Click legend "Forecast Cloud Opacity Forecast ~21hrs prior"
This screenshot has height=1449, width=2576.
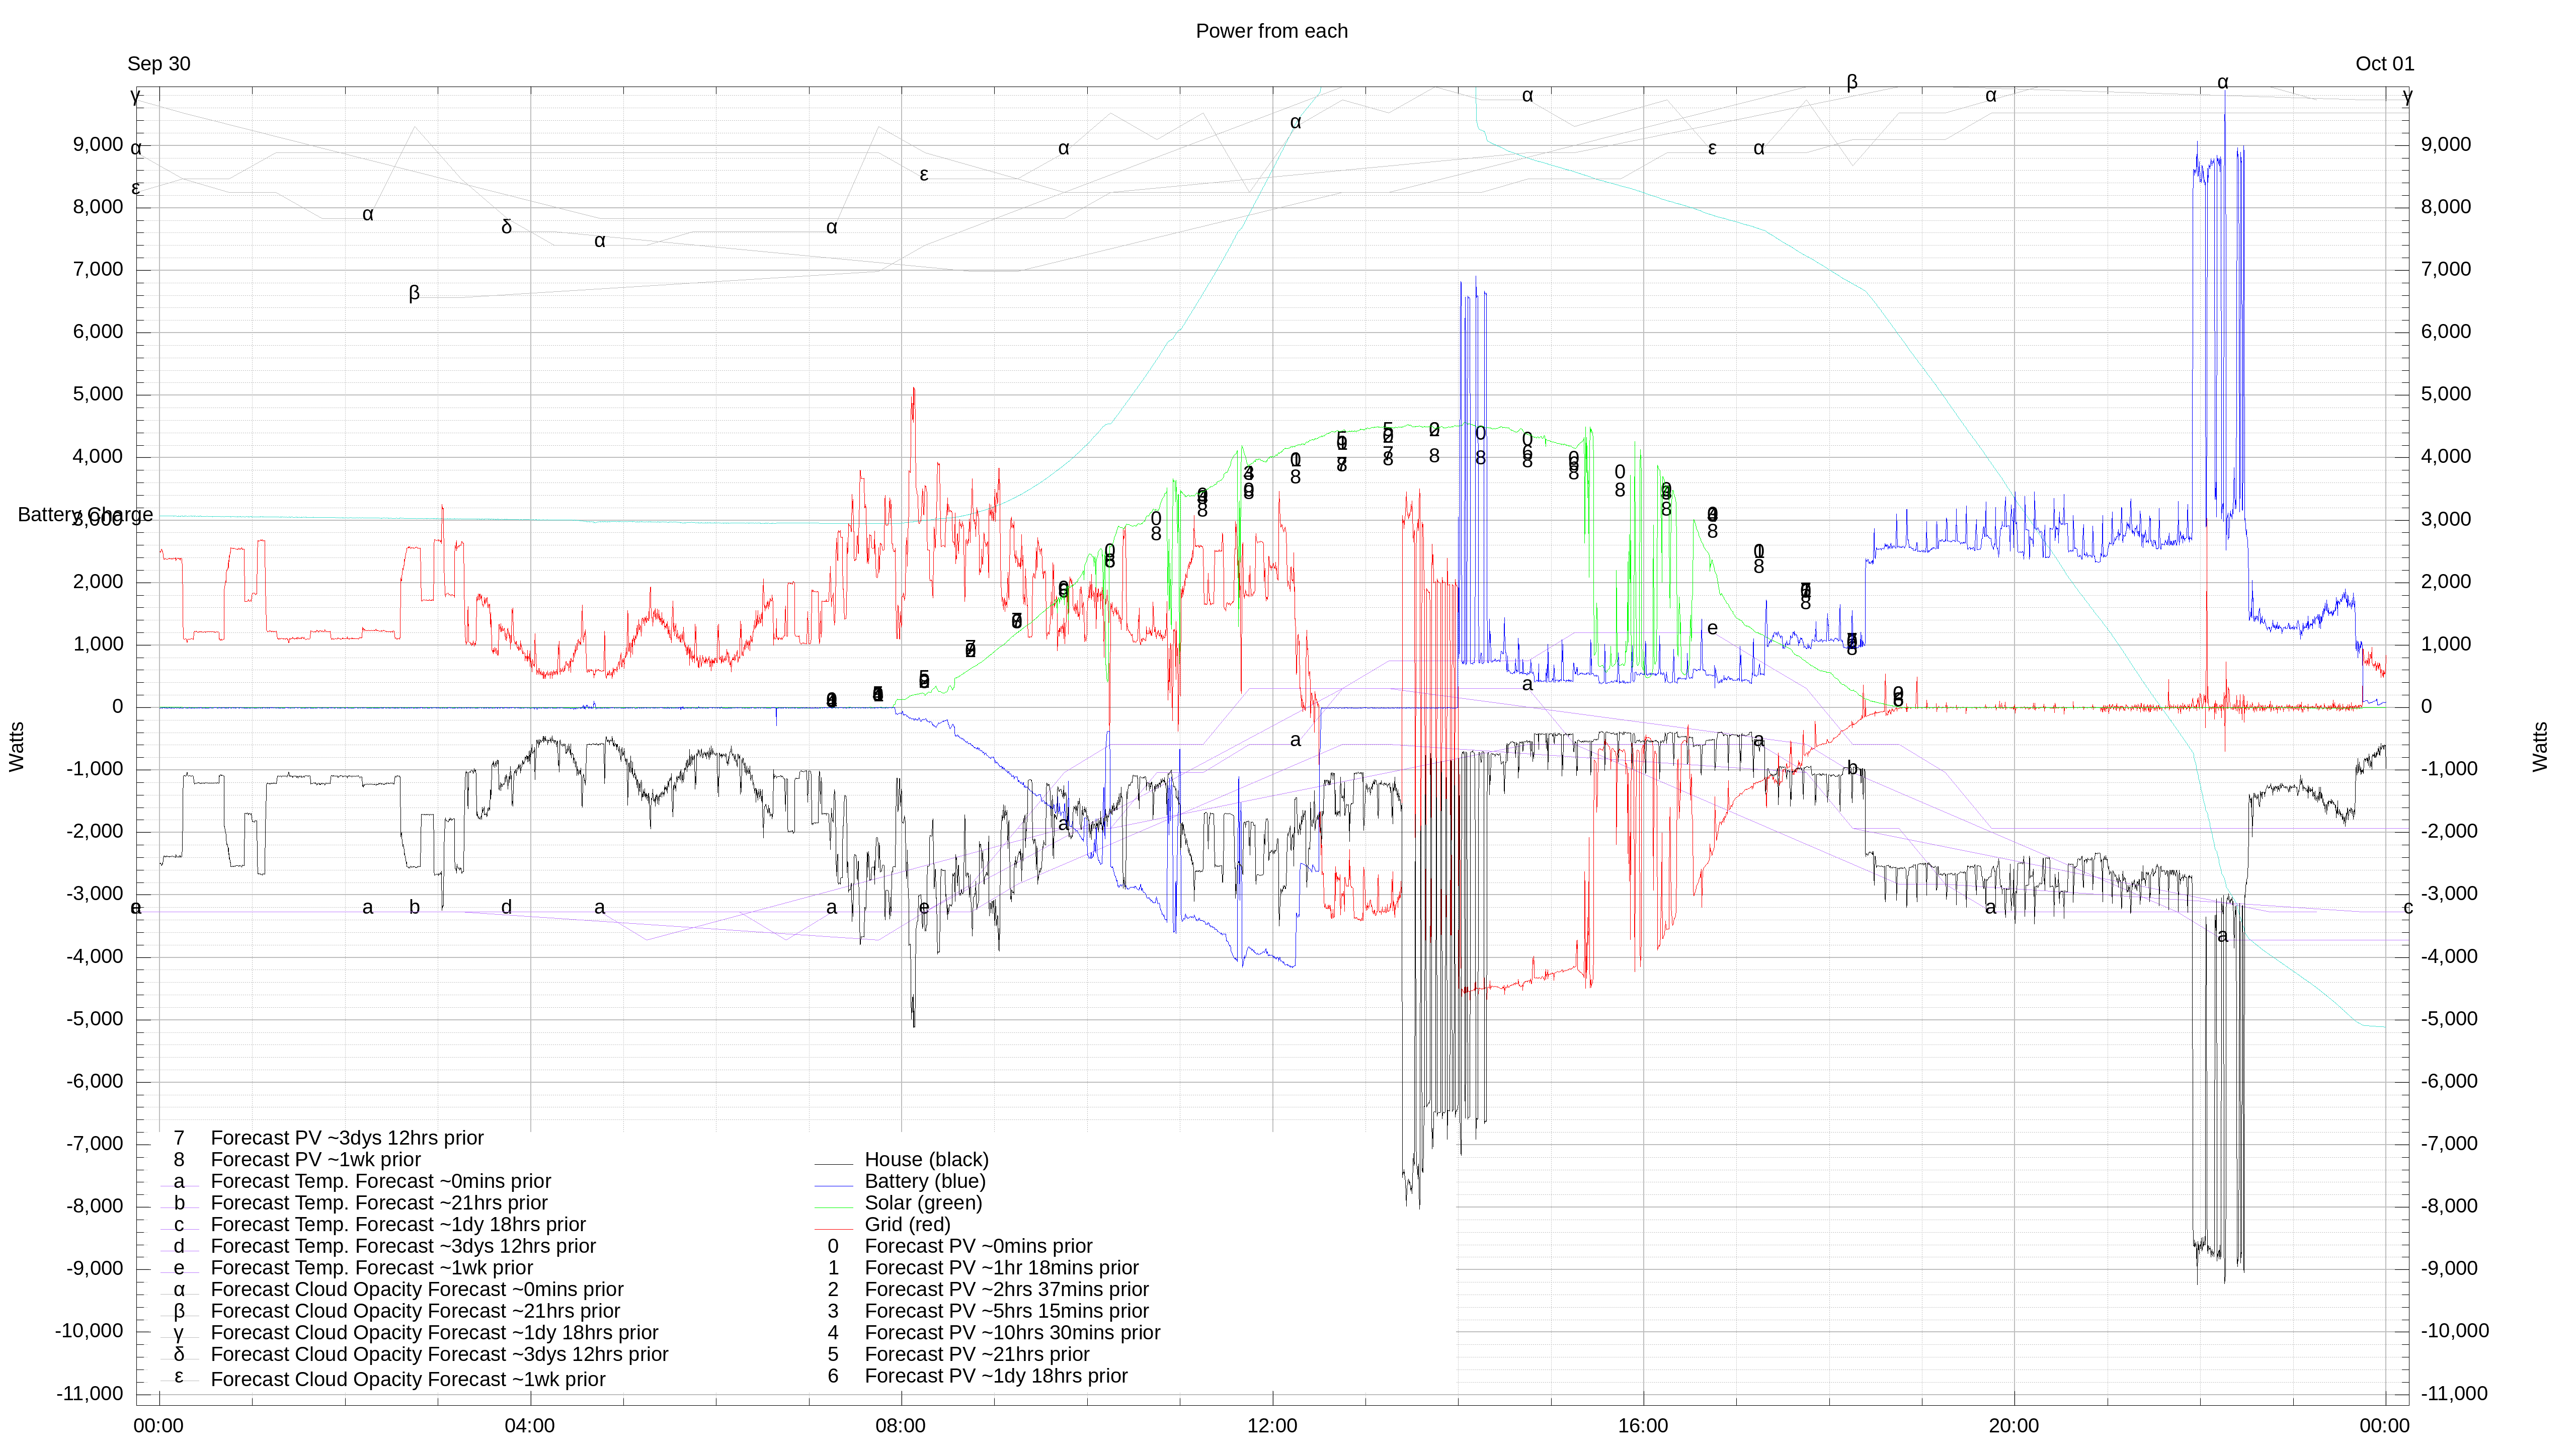pyautogui.click(x=415, y=1312)
